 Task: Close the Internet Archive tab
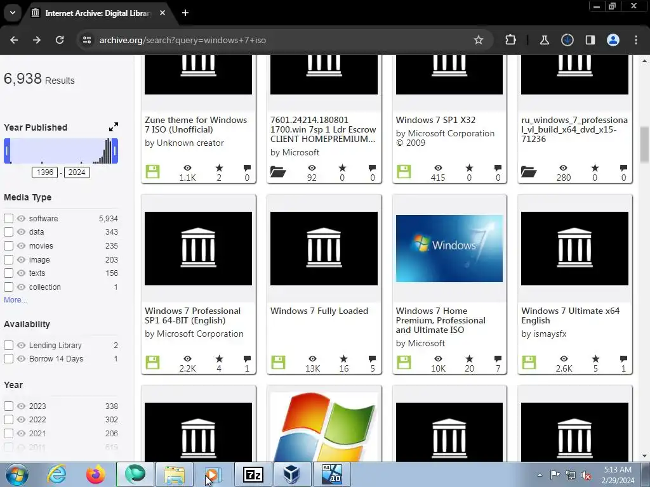click(162, 13)
